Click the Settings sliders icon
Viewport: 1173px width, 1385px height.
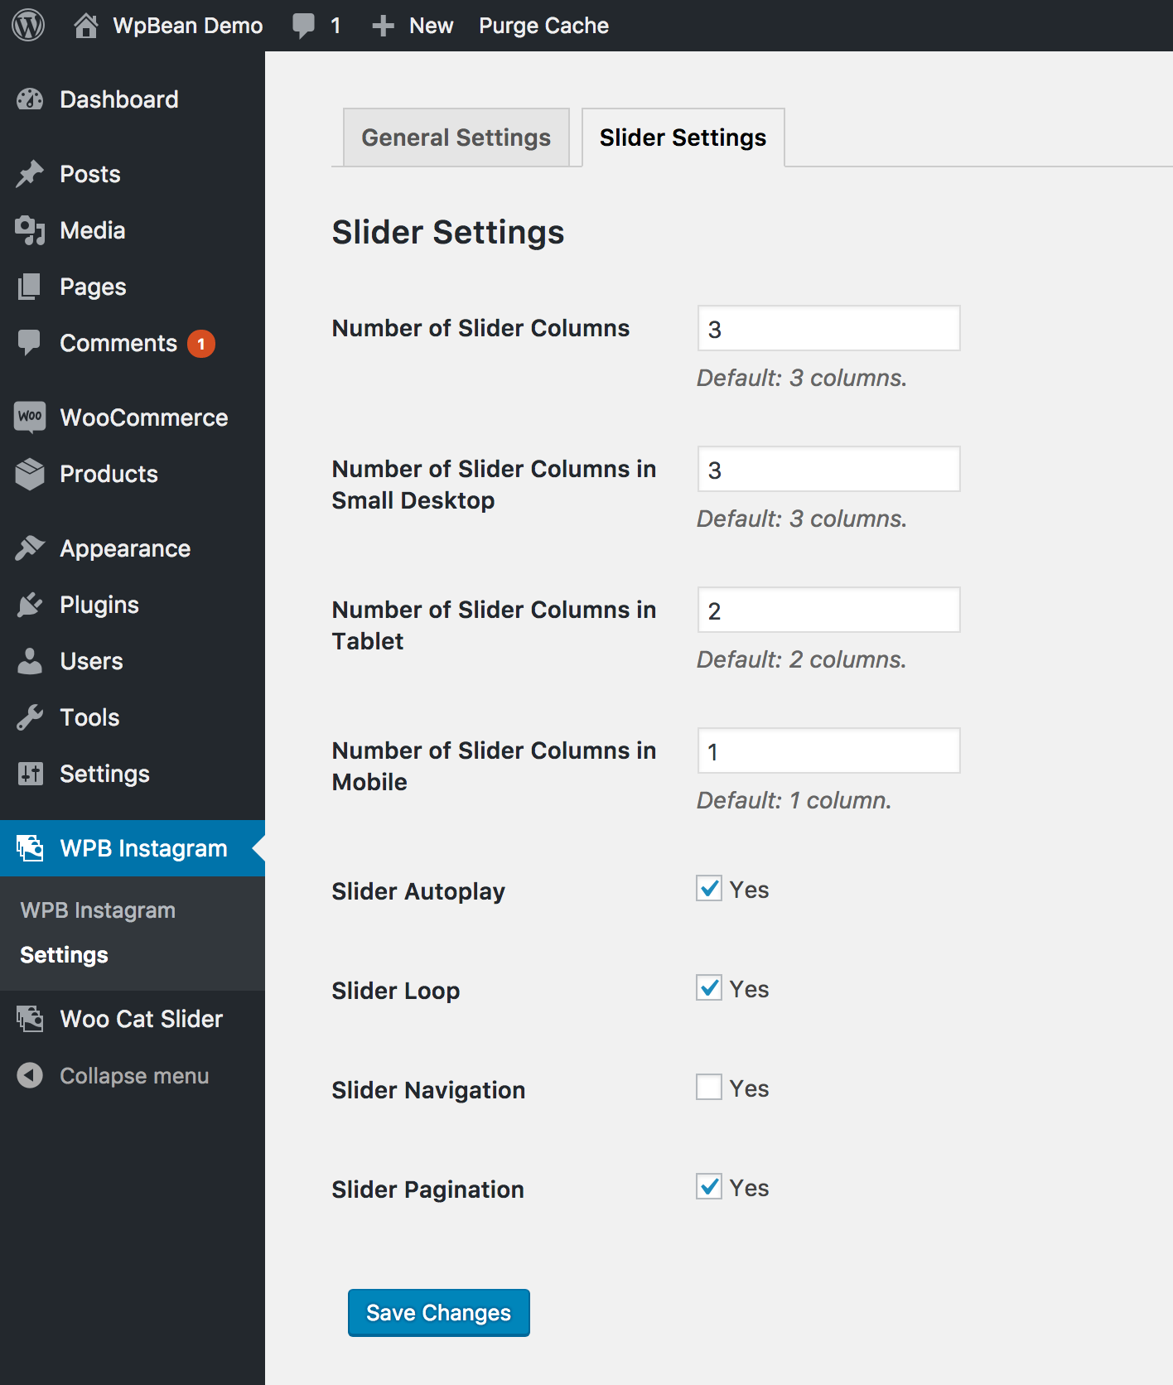[30, 774]
